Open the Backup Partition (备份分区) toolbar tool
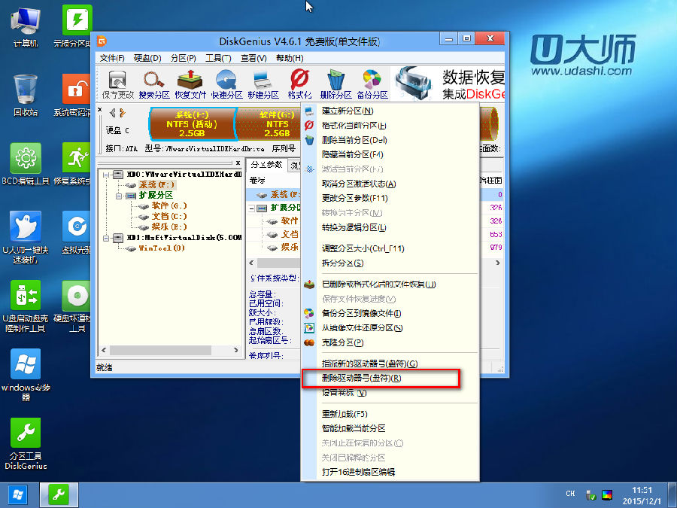The image size is (677, 508). (372, 84)
